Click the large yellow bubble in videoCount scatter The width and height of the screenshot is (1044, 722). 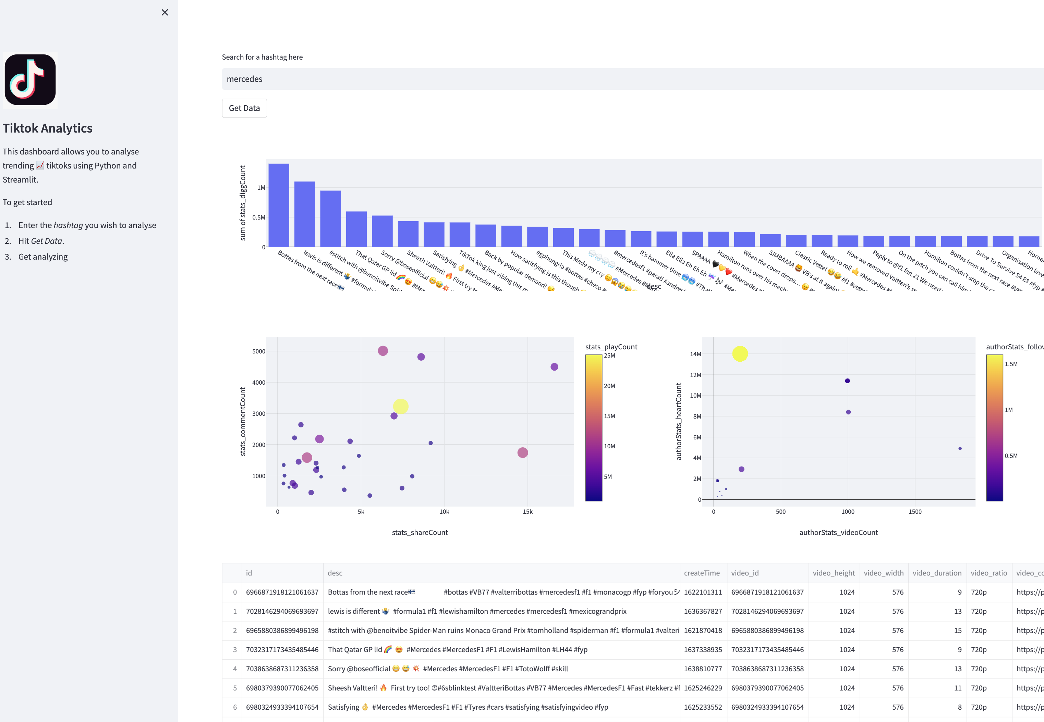[x=740, y=354]
